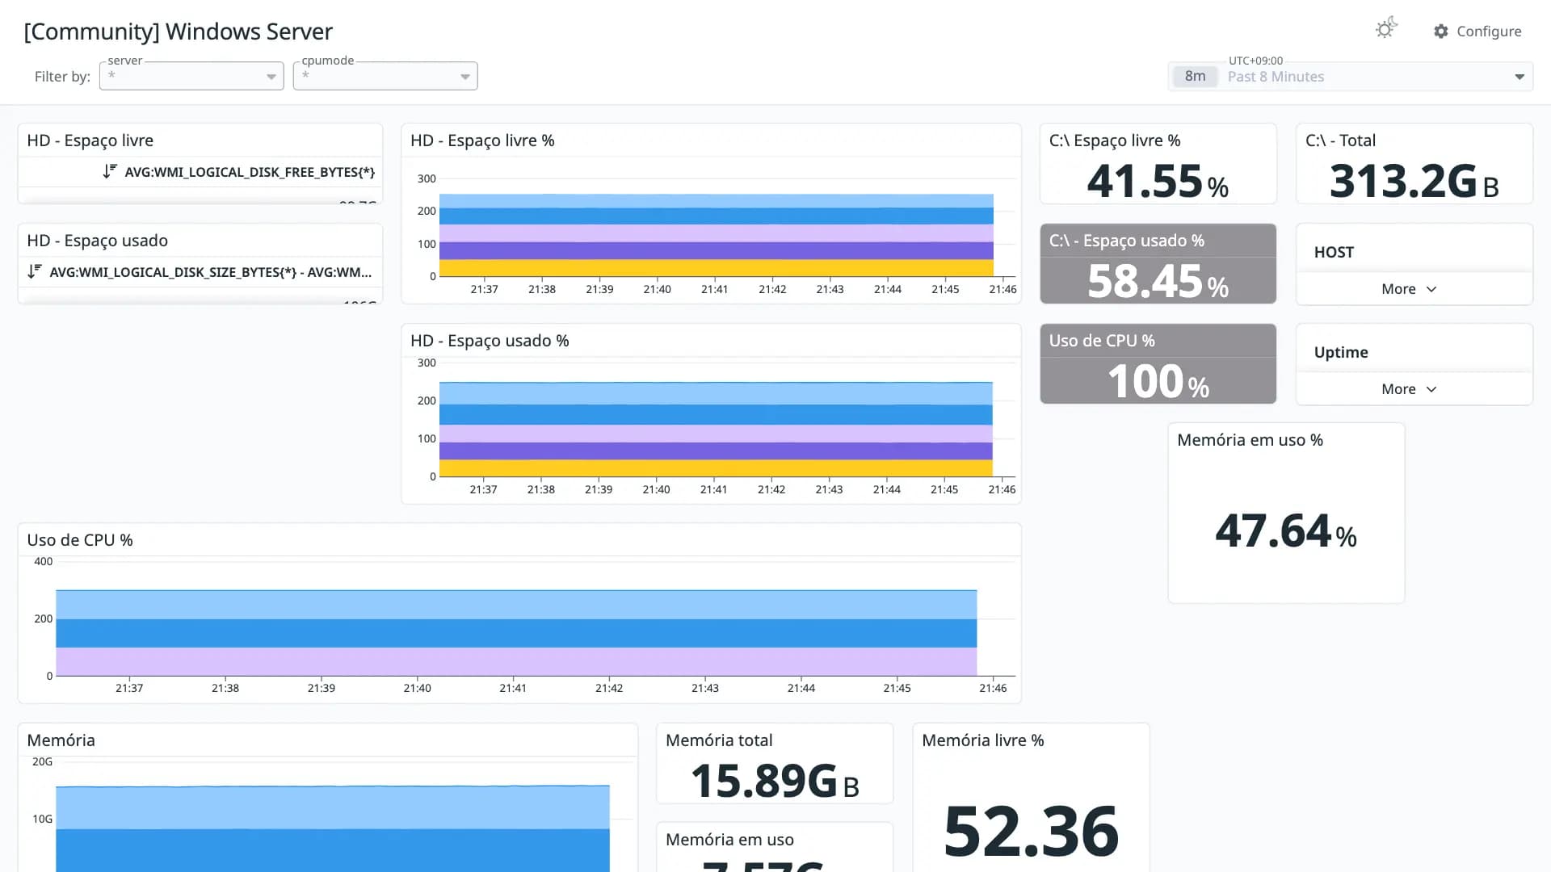
Task: Click the Configure button label
Action: 1489,31
